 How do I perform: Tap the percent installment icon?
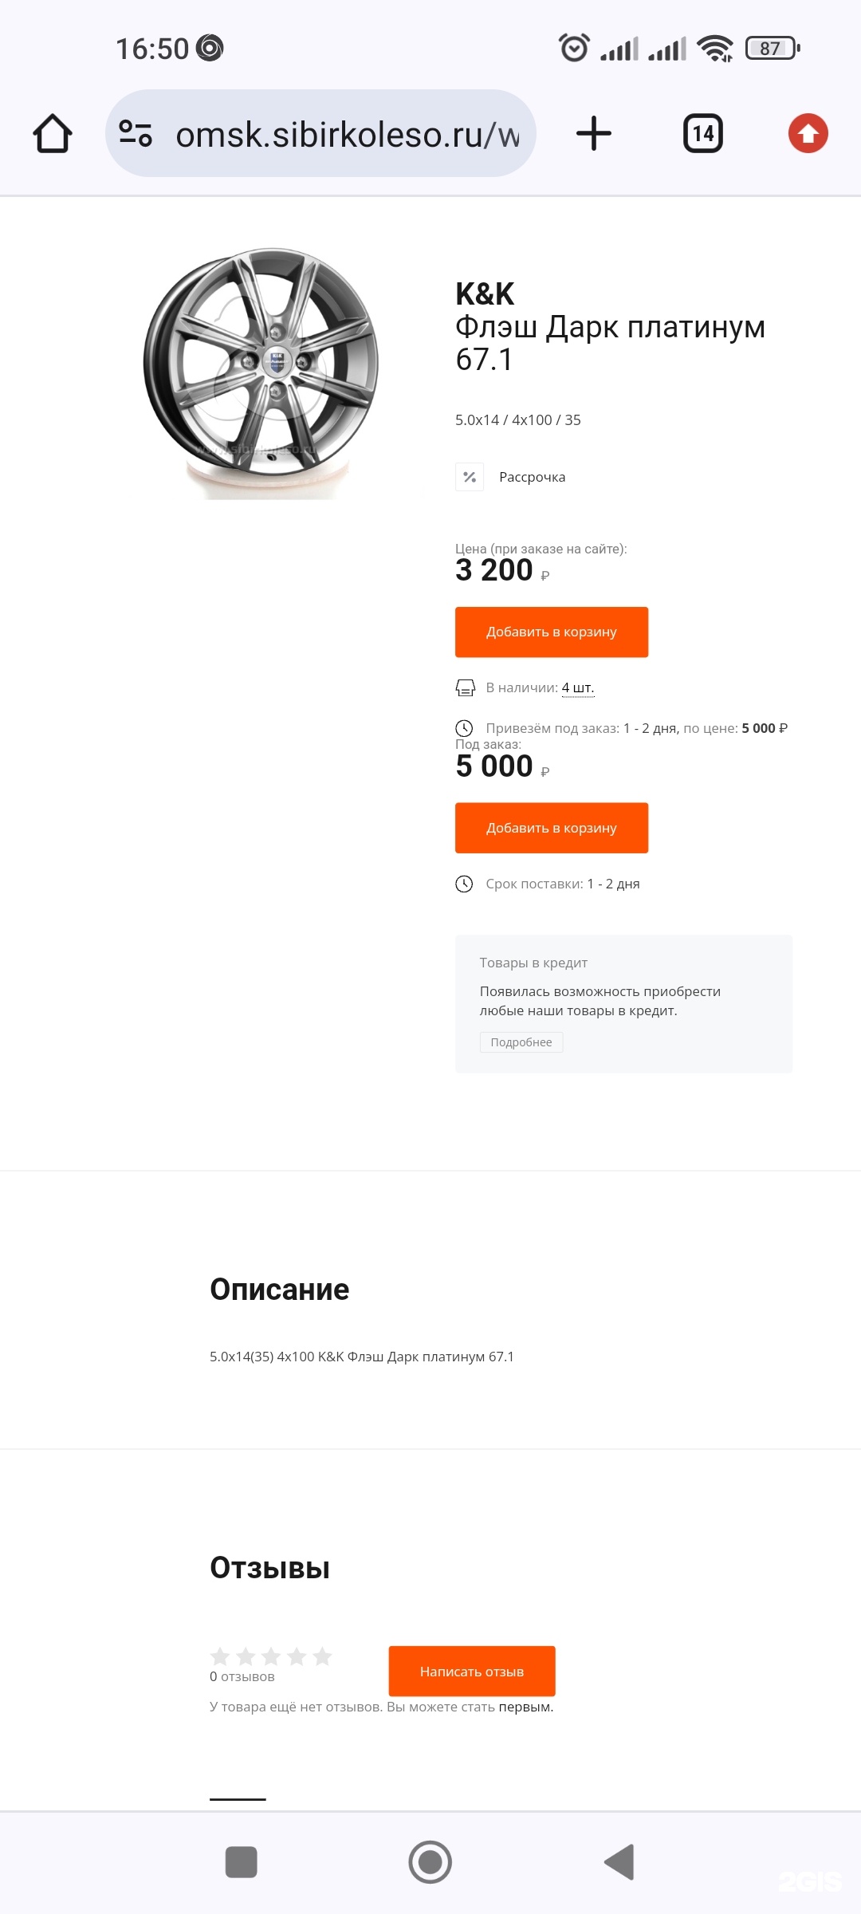(x=470, y=477)
